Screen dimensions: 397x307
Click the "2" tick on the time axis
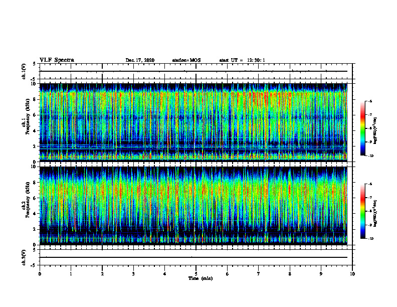click(x=102, y=274)
